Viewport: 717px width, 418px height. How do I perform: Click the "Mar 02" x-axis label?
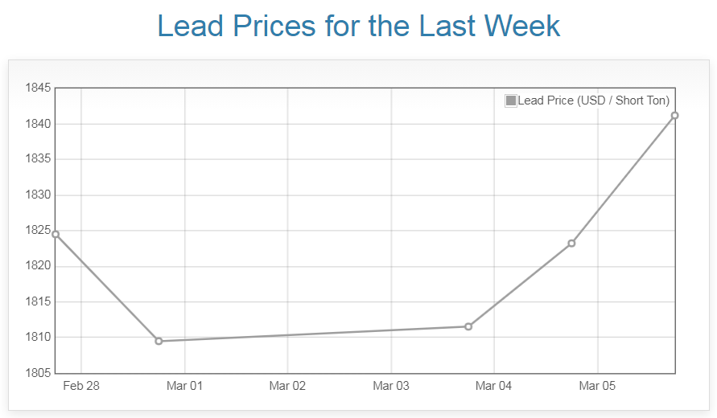(x=287, y=386)
